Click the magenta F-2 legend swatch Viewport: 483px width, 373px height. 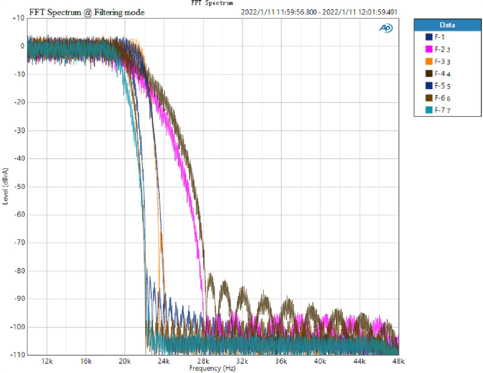click(x=429, y=49)
